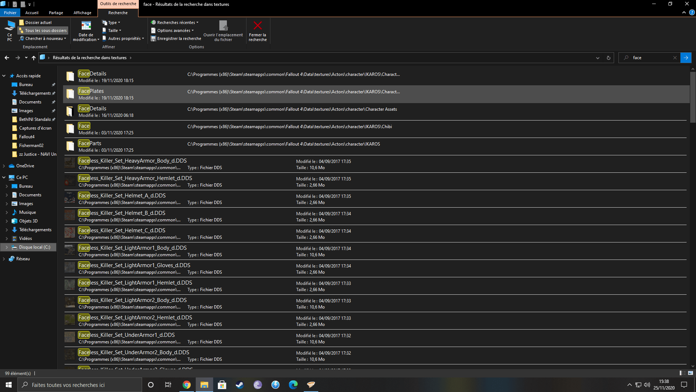
Task: Click the breadcrumb Résultats de la recherche dans textures
Action: point(90,58)
